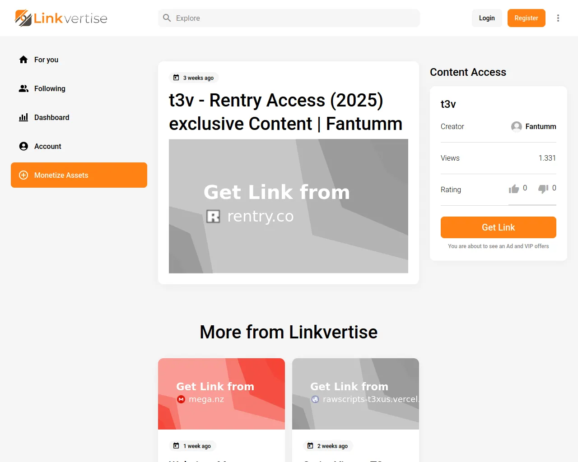Viewport: 578px width, 462px height.
Task: Open the three-dot more options menu
Action: tap(558, 18)
